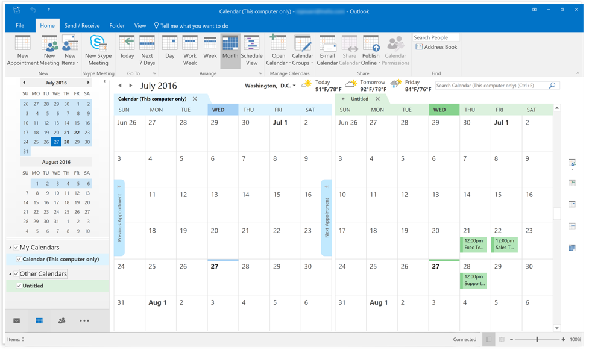The height and width of the screenshot is (353, 589).
Task: Switch to Work Week view
Action: point(190,51)
